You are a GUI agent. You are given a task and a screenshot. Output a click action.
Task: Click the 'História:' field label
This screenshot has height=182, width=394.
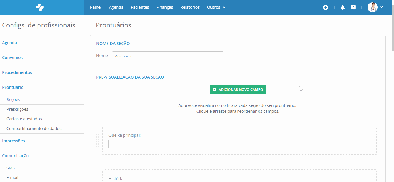pos(116,178)
